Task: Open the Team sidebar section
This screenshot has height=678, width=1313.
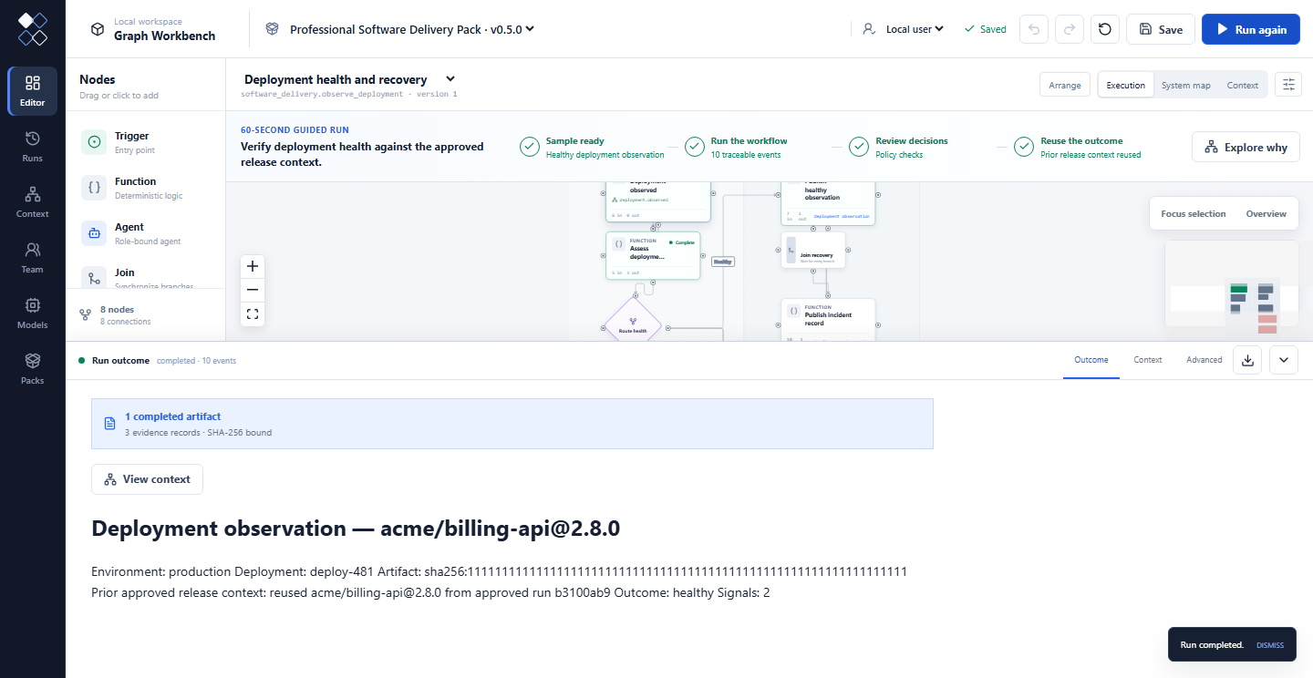Action: click(x=33, y=258)
